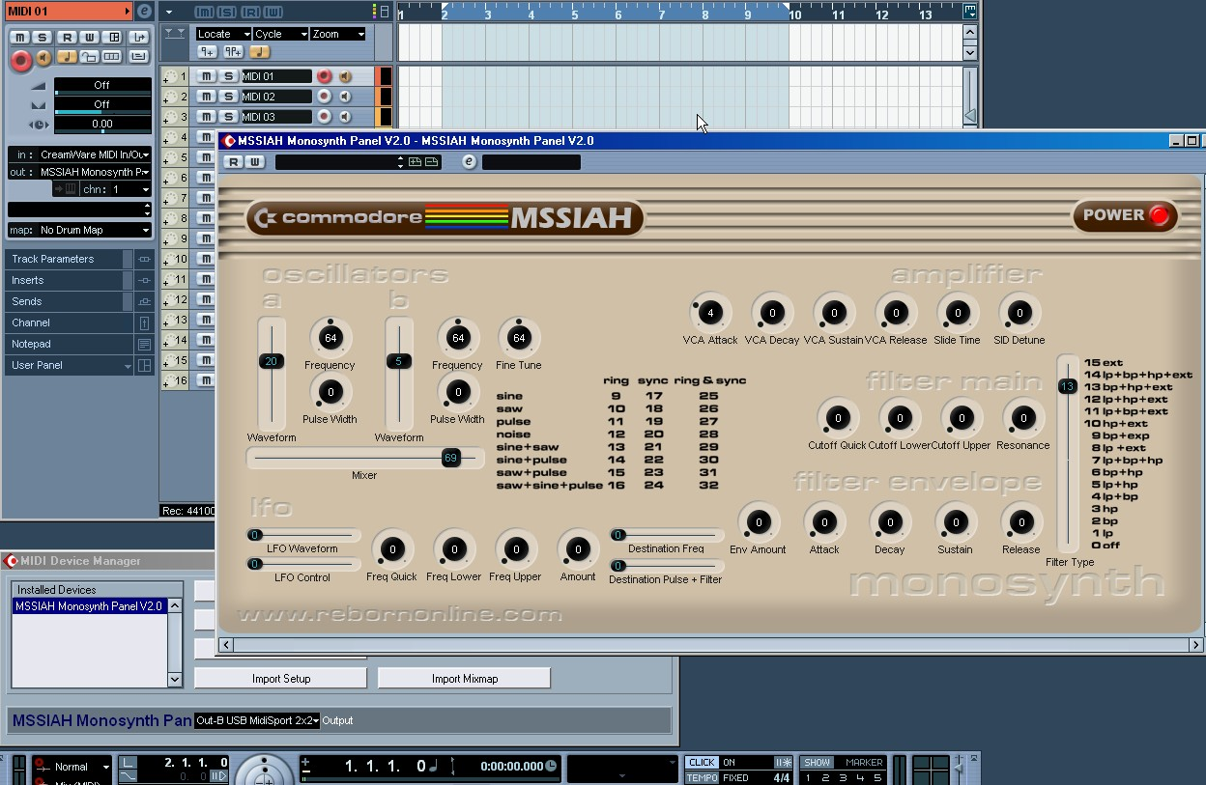Click the LFO Waveform slider handle
The width and height of the screenshot is (1206, 785).
pyautogui.click(x=255, y=535)
